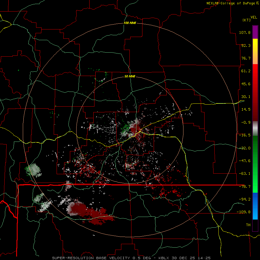260x260 pixels.
Task: Select the -109.8 scale value
Action: click(x=244, y=212)
